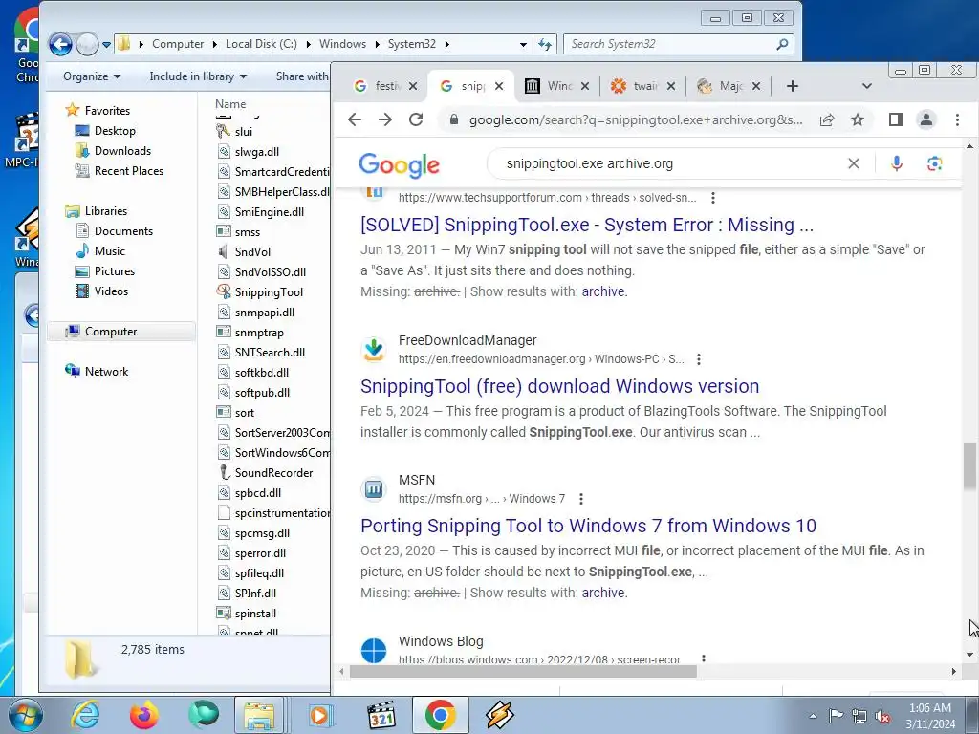Share this page from the address bar
The width and height of the screenshot is (979, 734).
point(827,119)
